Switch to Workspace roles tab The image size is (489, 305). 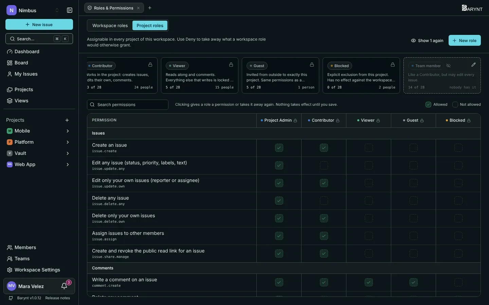110,25
